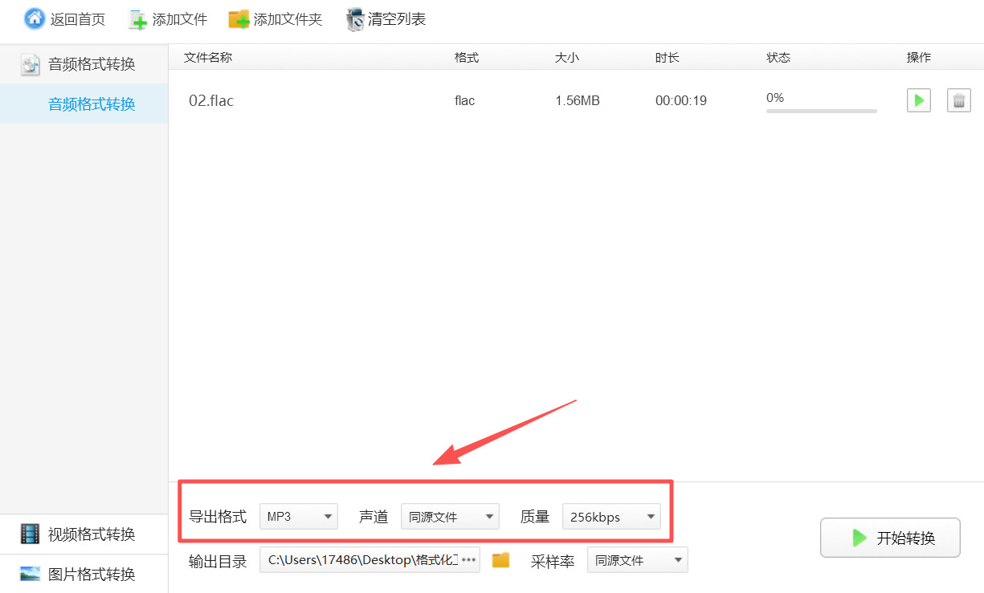This screenshot has width=984, height=593.
Task: Click the 添加文件夹 label
Action: 288,19
